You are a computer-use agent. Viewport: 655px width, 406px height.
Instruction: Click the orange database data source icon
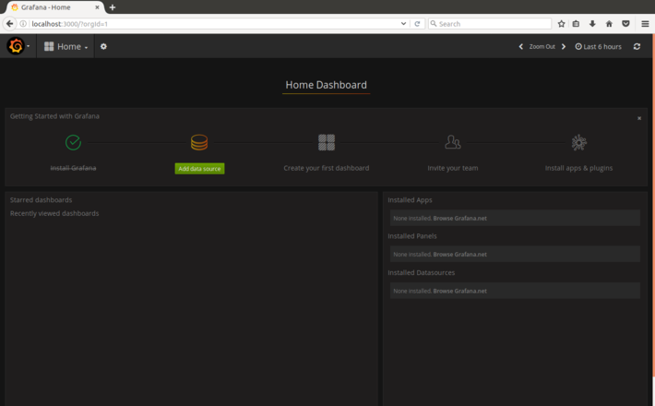(199, 142)
